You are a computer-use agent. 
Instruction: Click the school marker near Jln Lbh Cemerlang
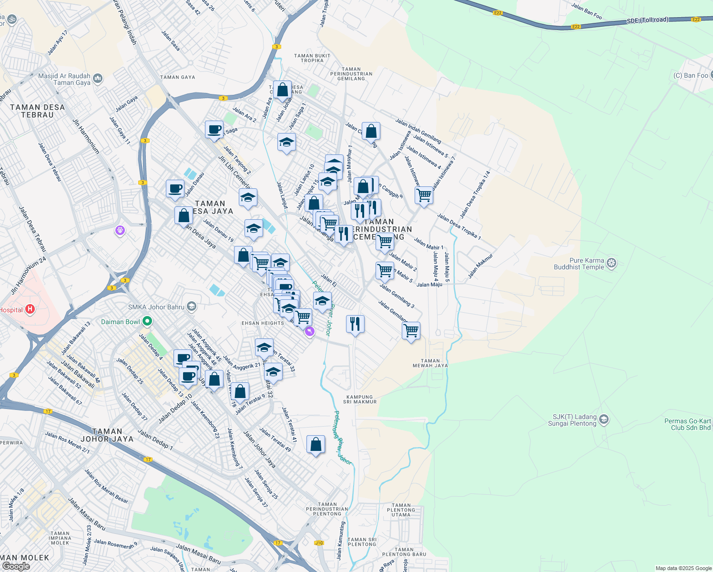click(248, 198)
